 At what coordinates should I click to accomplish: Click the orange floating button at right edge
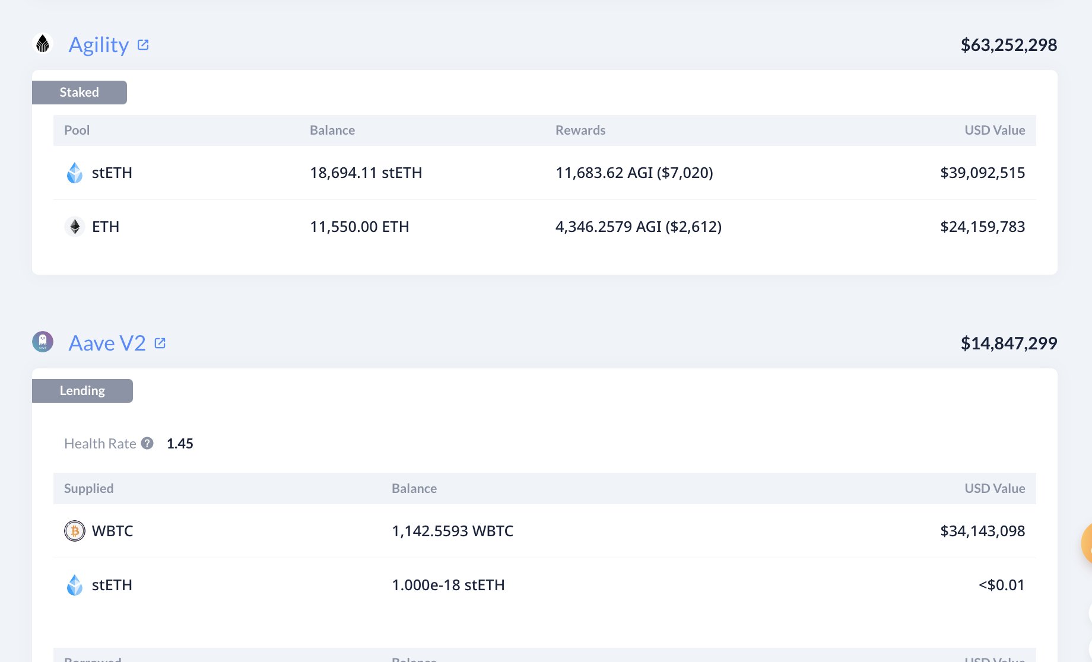click(1087, 543)
